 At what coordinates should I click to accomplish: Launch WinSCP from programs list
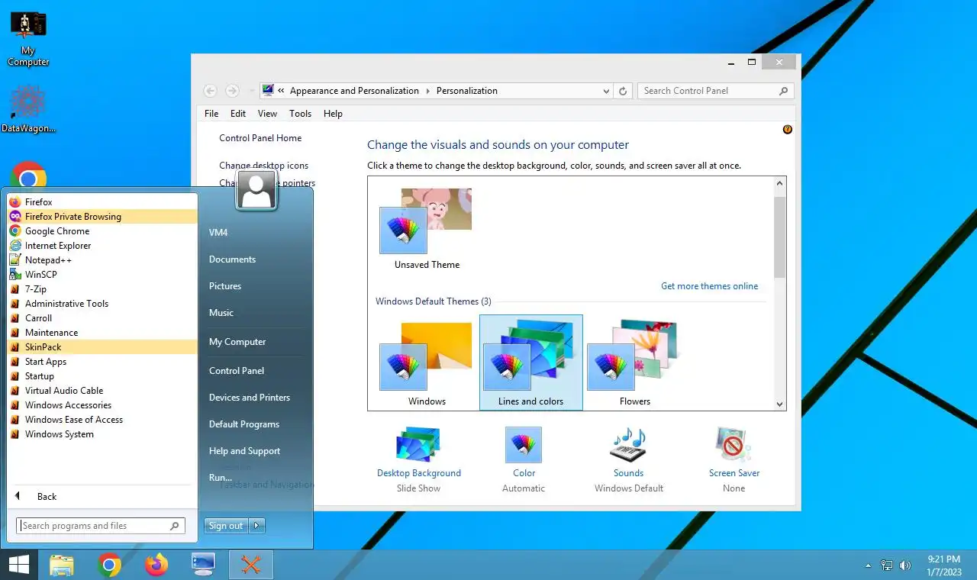tap(102, 275)
